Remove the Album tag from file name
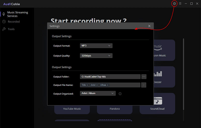This screenshot has width=201, height=128. (108, 85)
